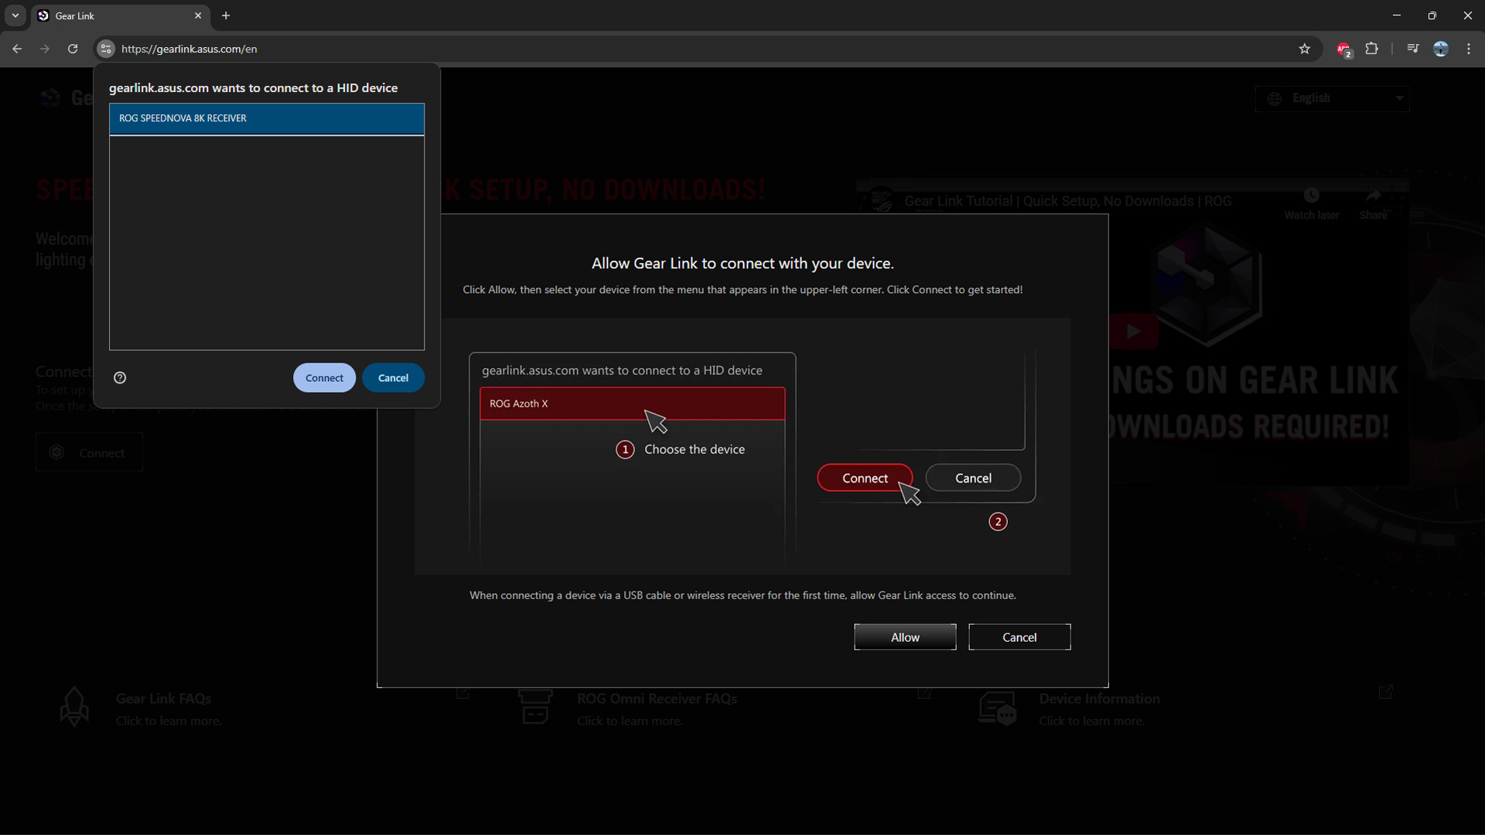Click the Device Information card icon
The width and height of the screenshot is (1485, 835).
[x=998, y=707]
